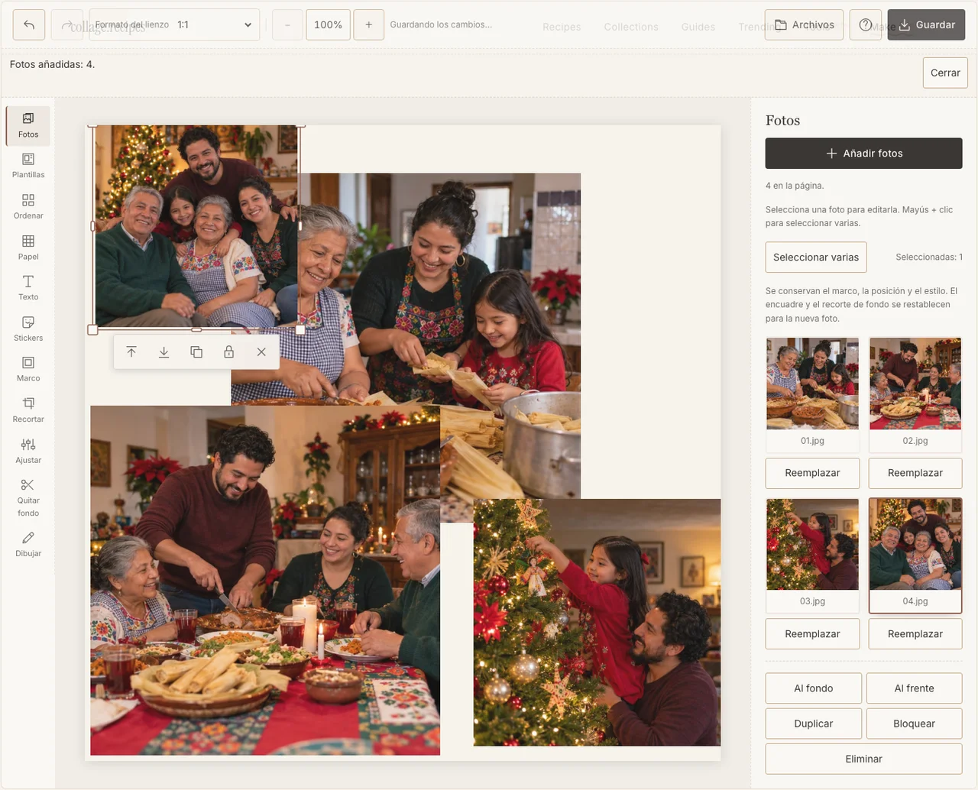Screen dimensions: 978x790
Task: Click Reemplazar under 02.jpg
Action: point(915,473)
